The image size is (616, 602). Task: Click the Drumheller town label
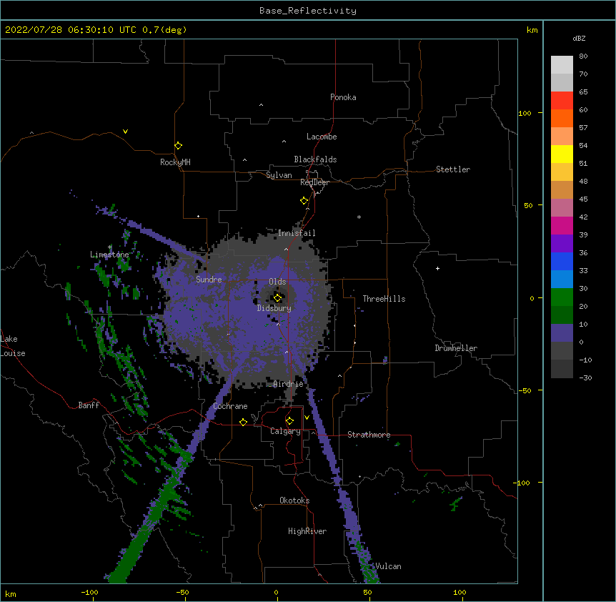pyautogui.click(x=456, y=348)
